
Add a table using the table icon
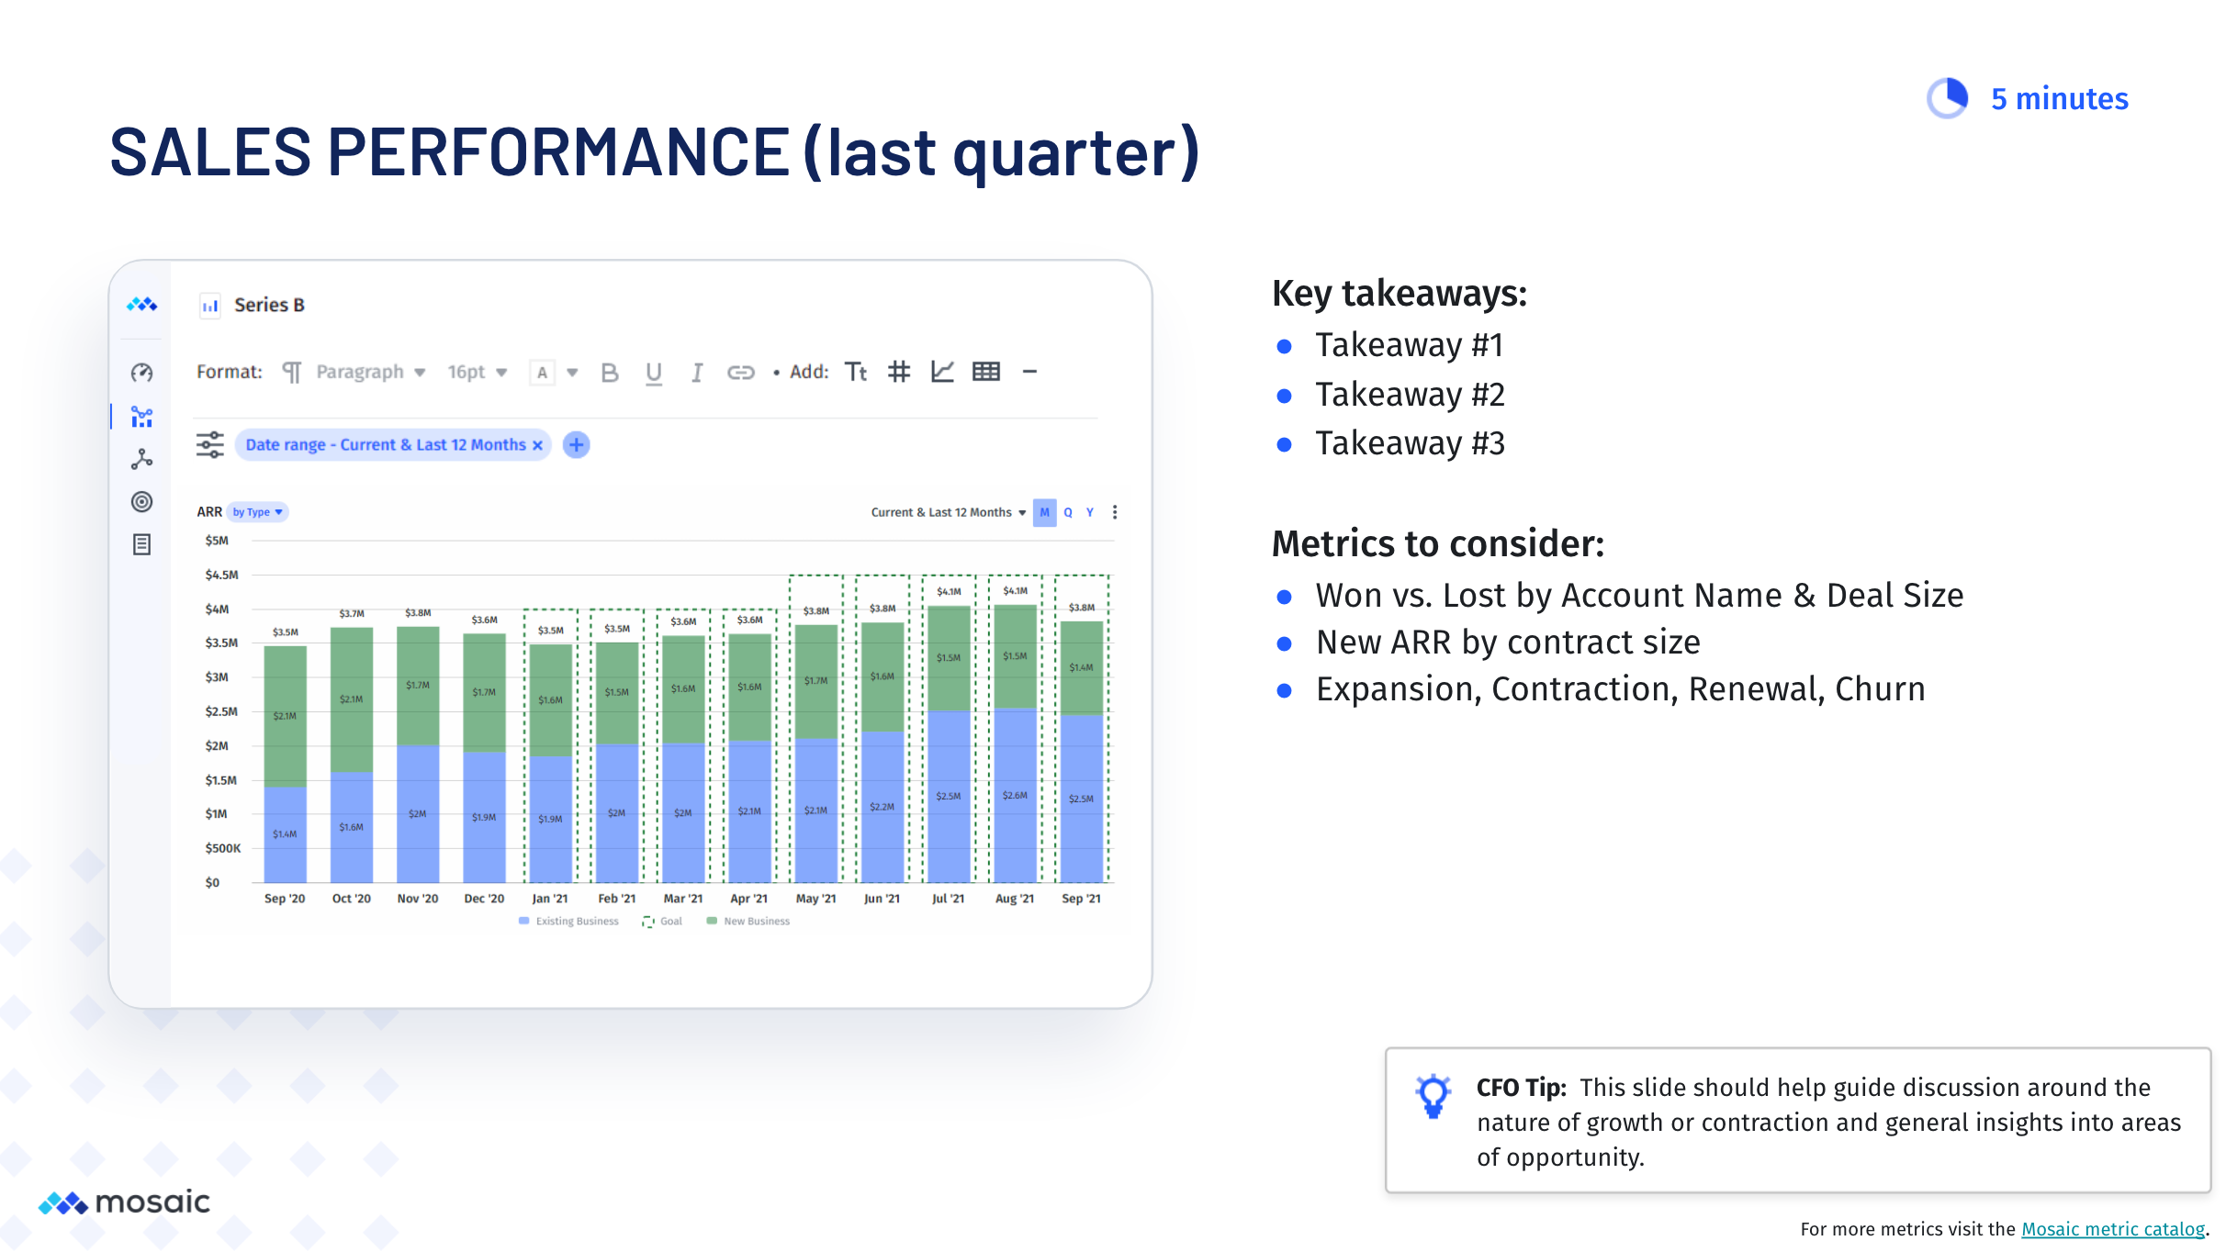(x=985, y=372)
